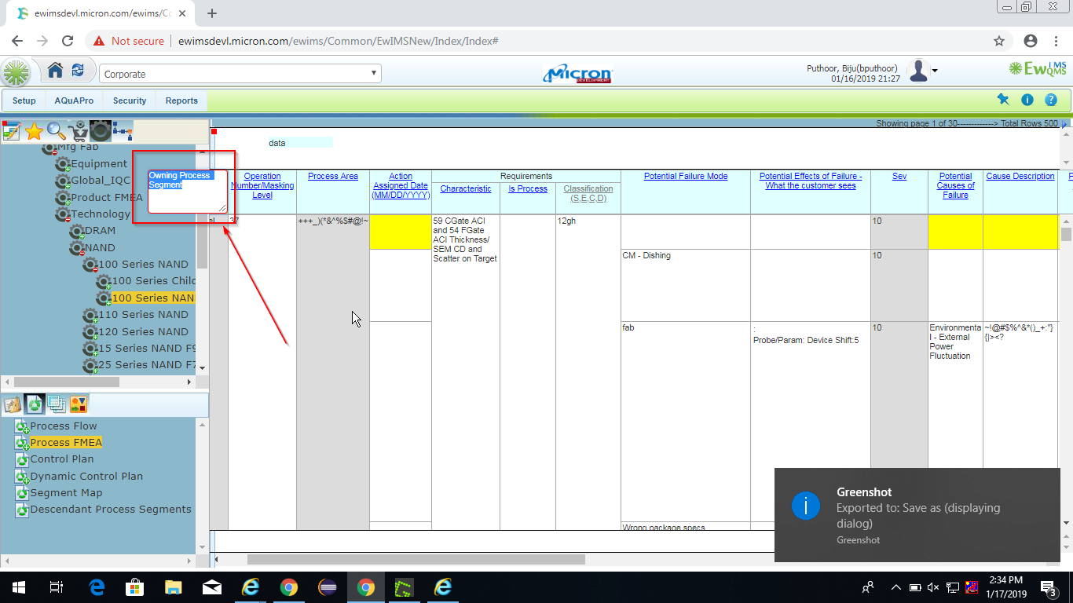Open the Segment Map item
The height and width of the screenshot is (603, 1073).
click(x=66, y=492)
